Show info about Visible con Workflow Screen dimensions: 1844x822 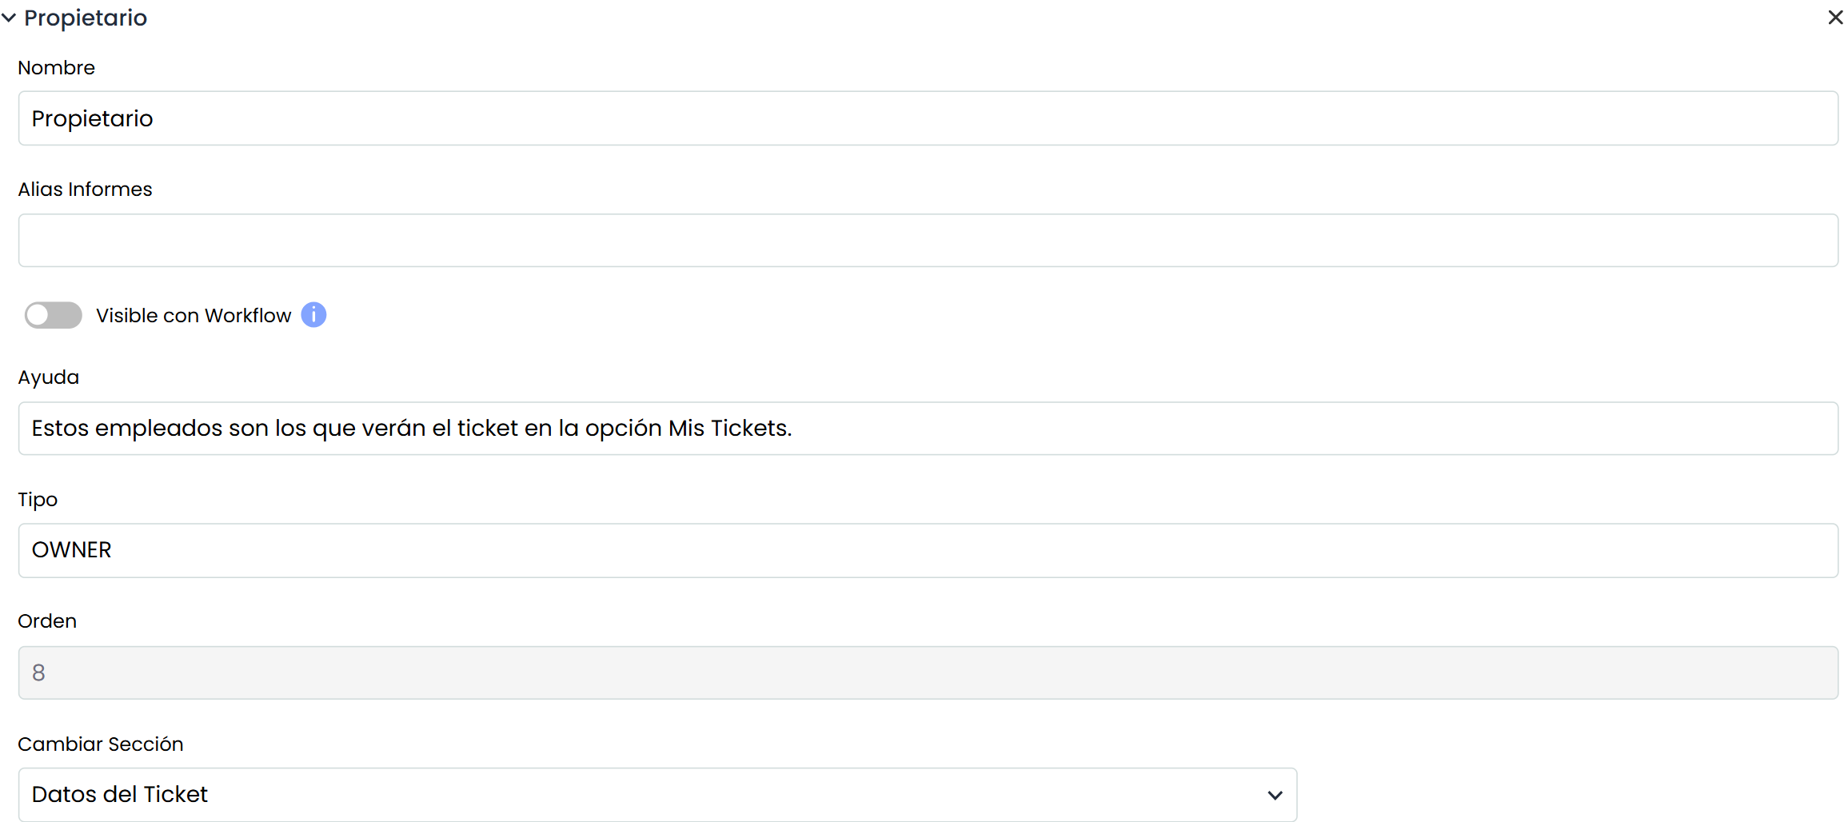(313, 315)
